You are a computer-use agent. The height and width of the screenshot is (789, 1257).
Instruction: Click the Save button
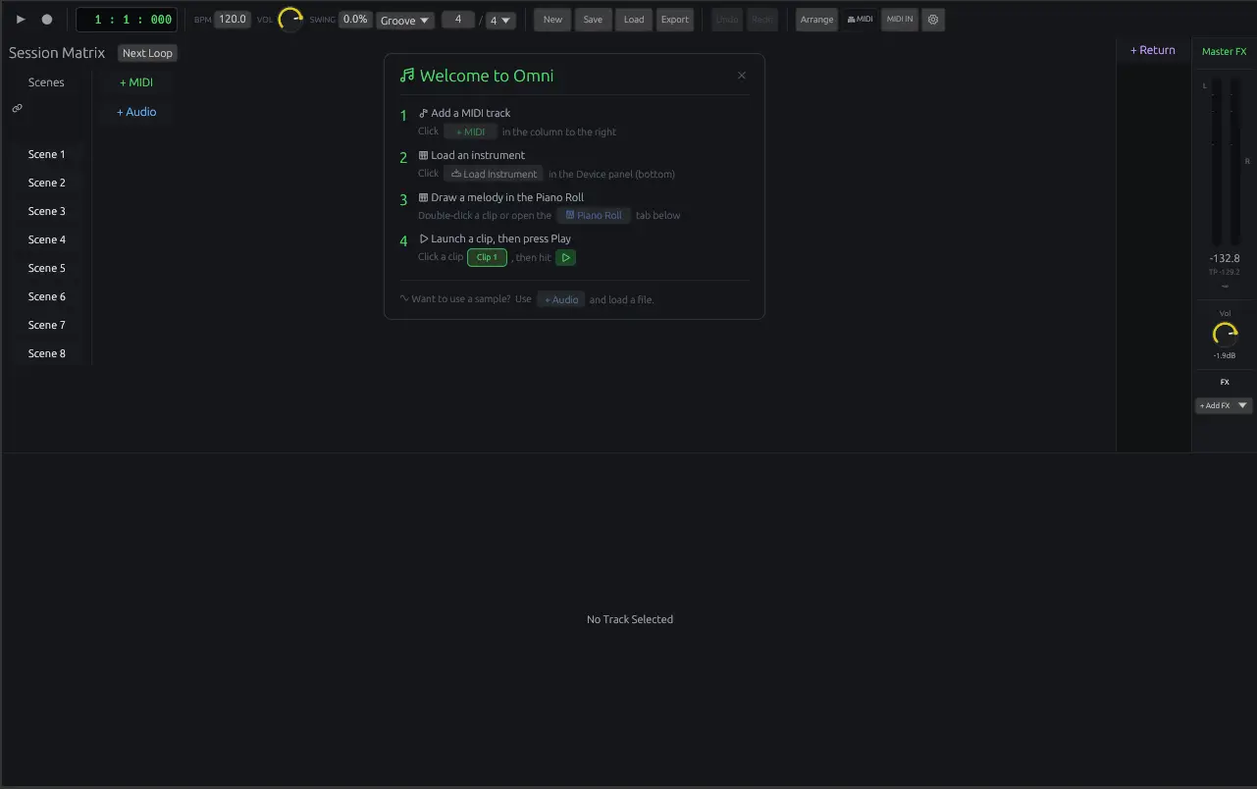(x=593, y=20)
